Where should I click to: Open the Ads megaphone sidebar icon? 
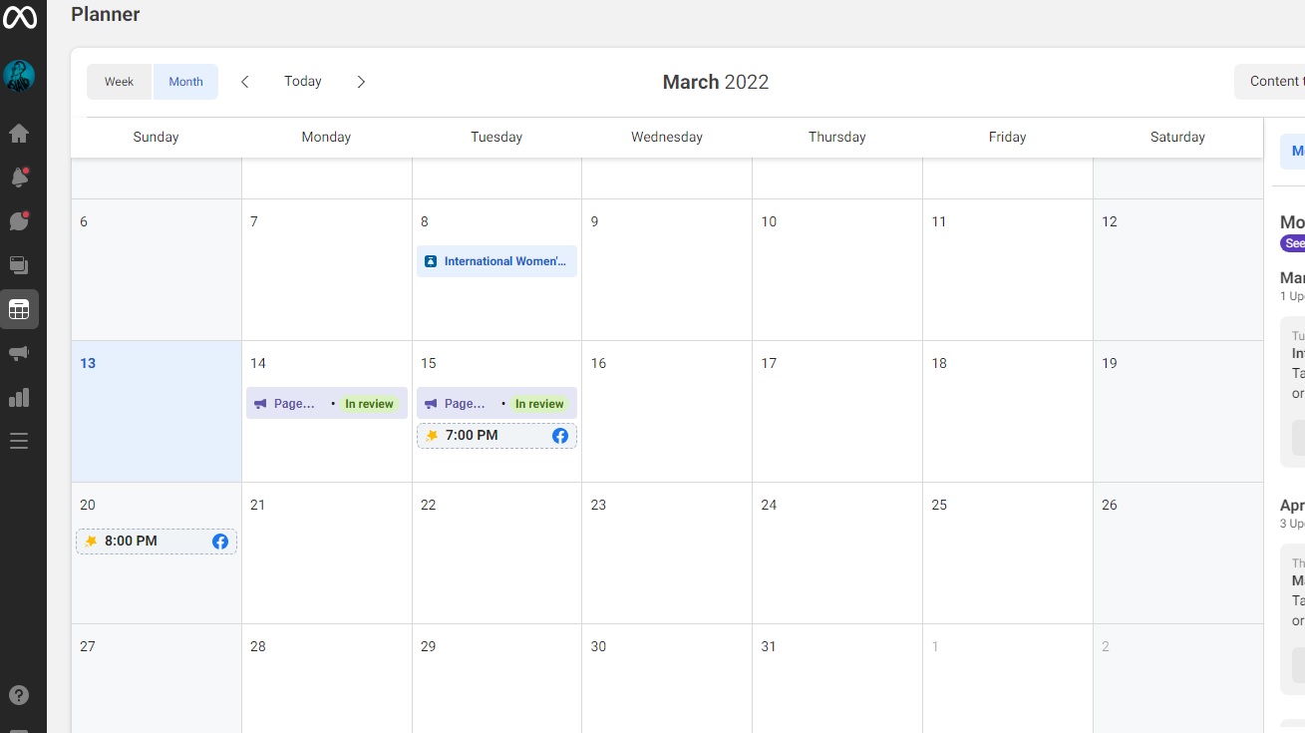19,353
